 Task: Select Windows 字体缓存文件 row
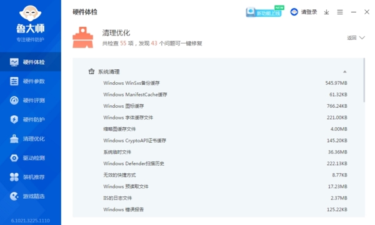pos(225,117)
